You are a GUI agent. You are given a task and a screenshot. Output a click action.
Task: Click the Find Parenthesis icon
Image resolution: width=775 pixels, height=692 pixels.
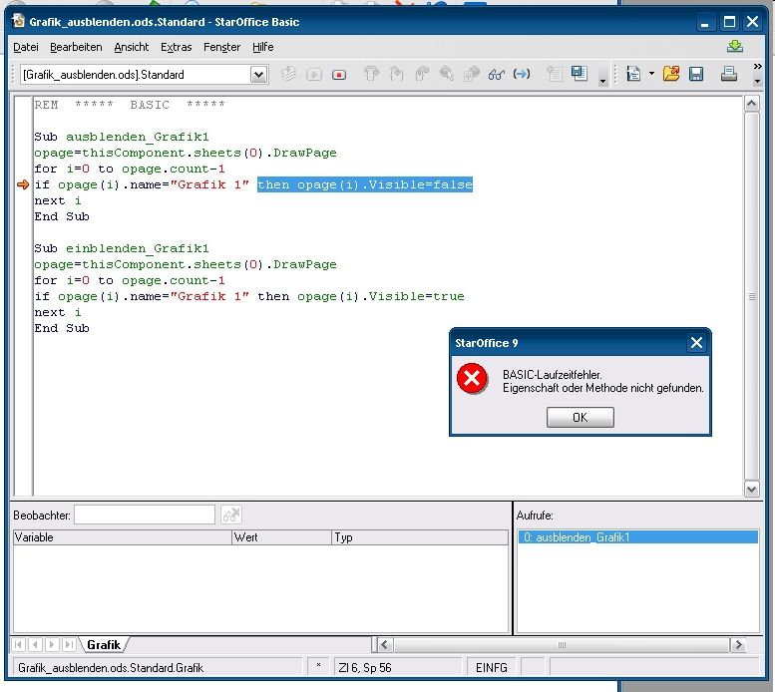click(522, 75)
